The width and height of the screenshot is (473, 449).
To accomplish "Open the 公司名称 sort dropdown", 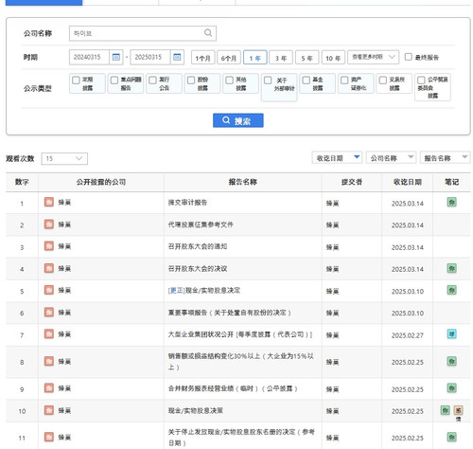I will [391, 157].
